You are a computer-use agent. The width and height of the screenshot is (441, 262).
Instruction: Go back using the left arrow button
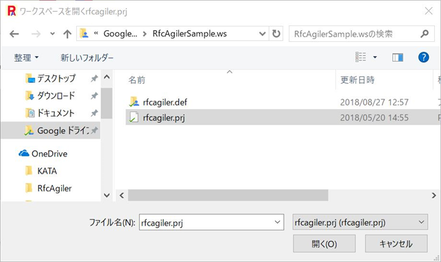[x=14, y=34]
